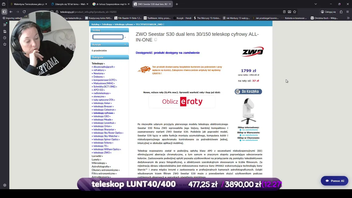The height and width of the screenshot is (198, 352).
Task: Click the ZWO brand logo
Action: click(252, 52)
